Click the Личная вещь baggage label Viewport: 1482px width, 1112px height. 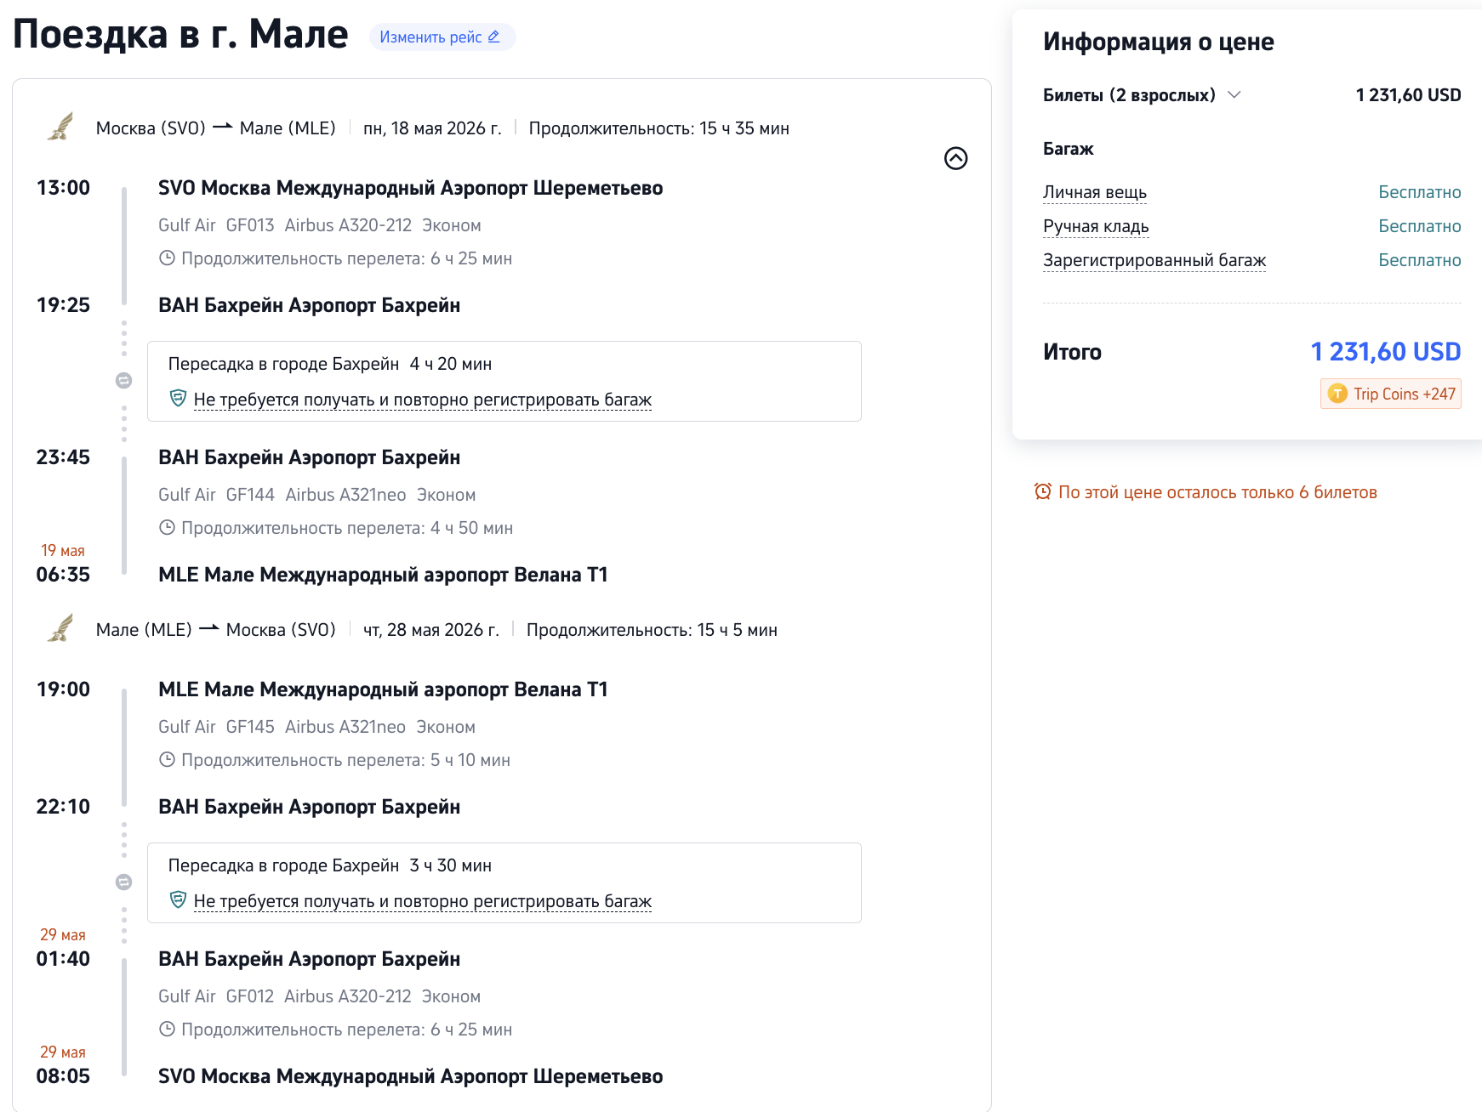tap(1094, 192)
